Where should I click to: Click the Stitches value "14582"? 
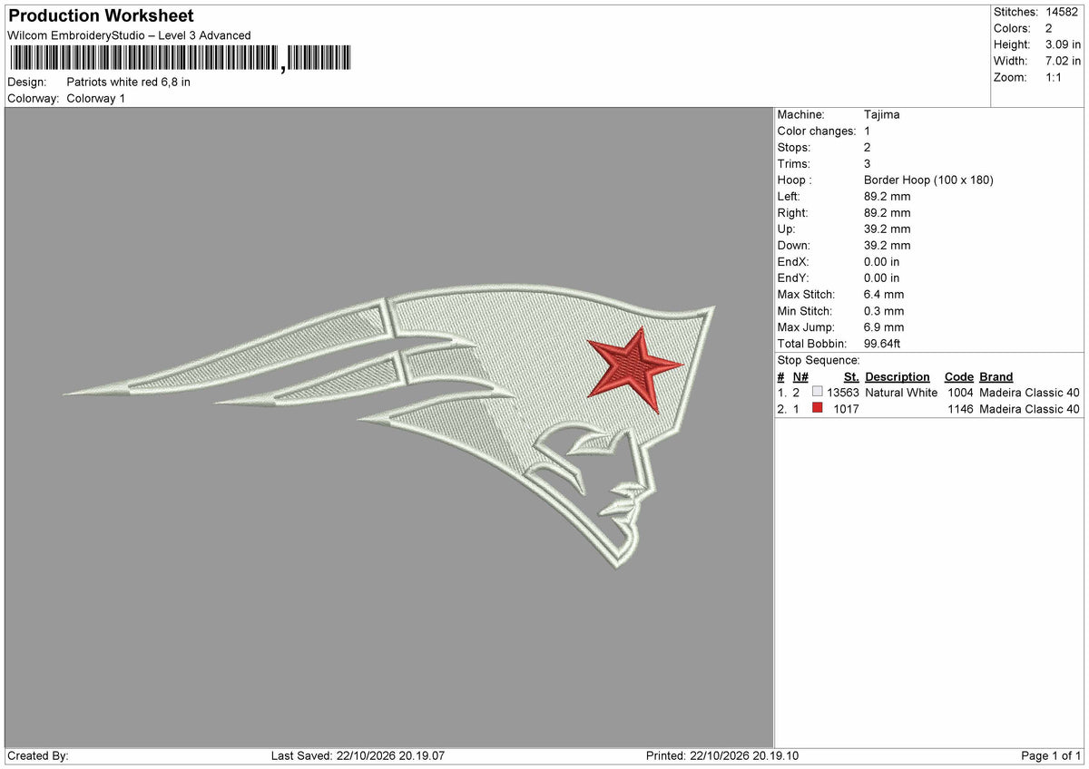(1062, 12)
